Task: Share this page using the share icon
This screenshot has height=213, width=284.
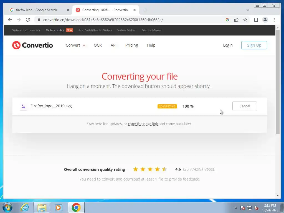Action: coord(236,20)
